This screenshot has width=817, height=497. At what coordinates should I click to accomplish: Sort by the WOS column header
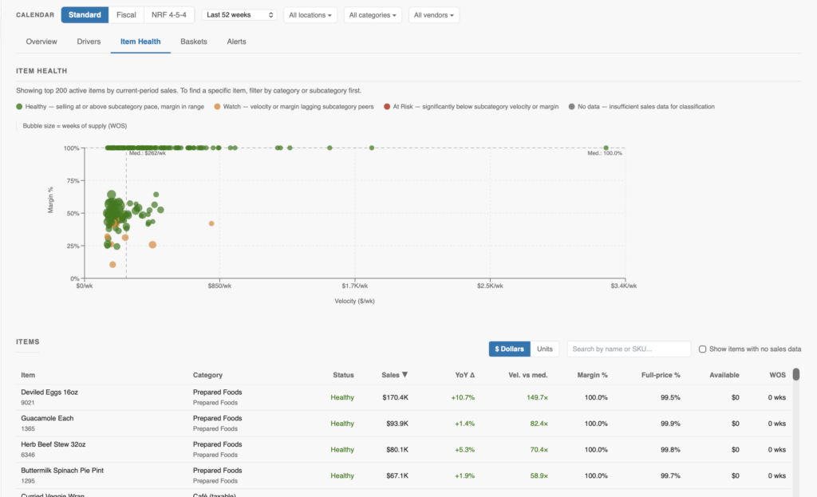click(x=777, y=375)
